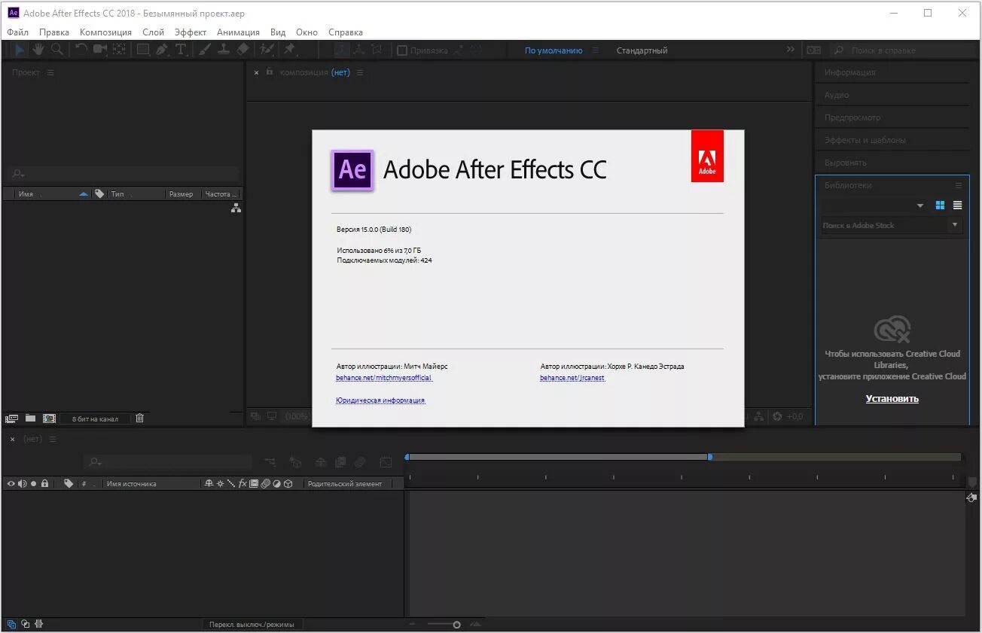This screenshot has width=982, height=633.
Task: Select the Rectangle shape tool
Action: 143,50
